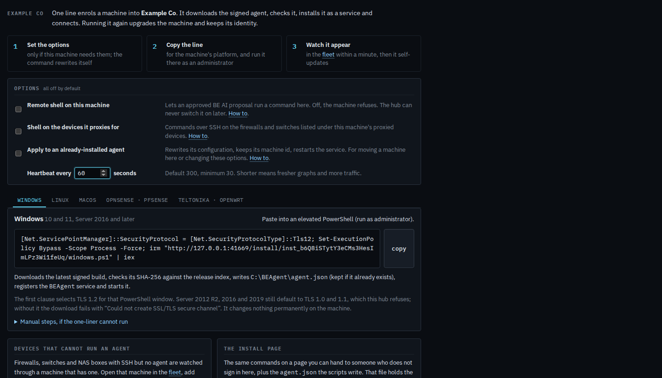Click the 'Copy the line' step heading
662x378 pixels.
point(184,45)
